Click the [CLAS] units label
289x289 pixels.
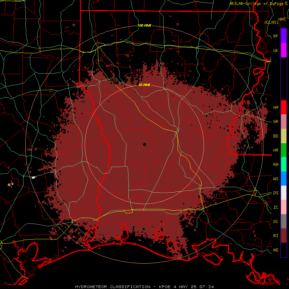271,22
